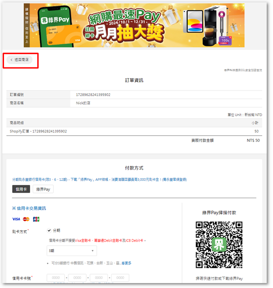
Task: Click the JCB card logo
Action: coord(36,219)
